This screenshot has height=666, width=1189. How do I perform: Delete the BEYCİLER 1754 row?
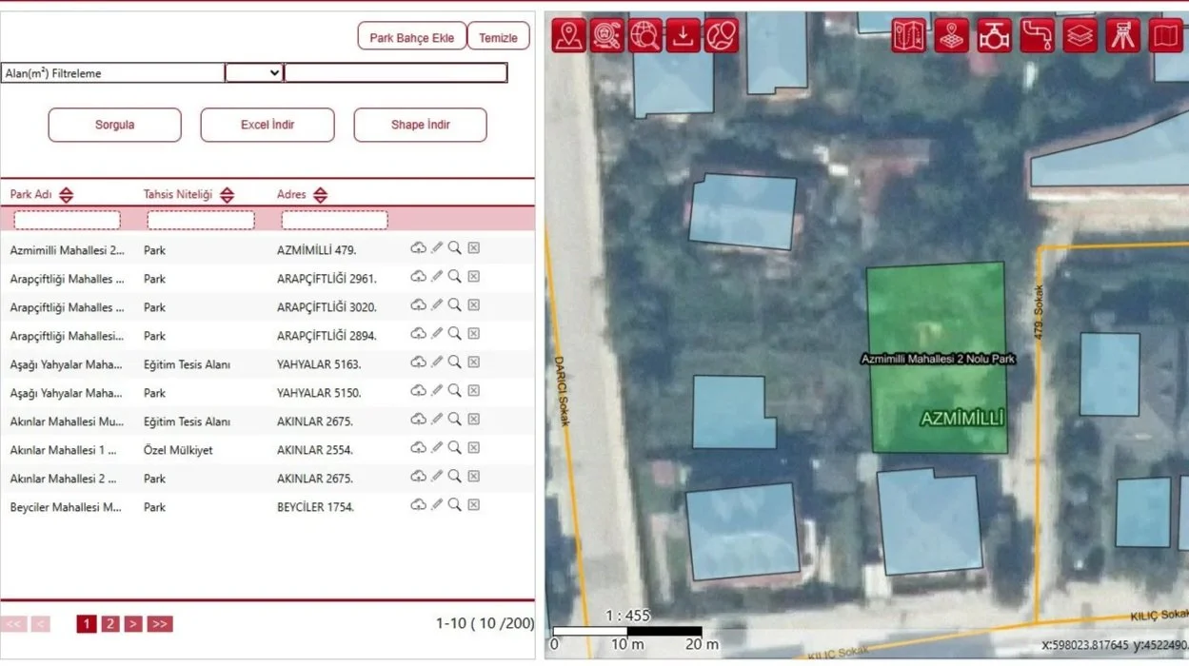474,505
